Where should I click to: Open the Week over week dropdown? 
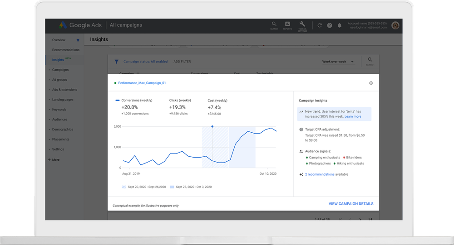[338, 62]
